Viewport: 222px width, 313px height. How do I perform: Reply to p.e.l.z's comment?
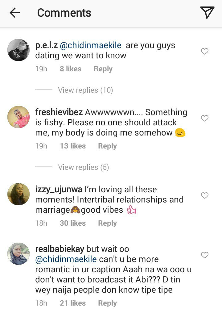pos(103,69)
